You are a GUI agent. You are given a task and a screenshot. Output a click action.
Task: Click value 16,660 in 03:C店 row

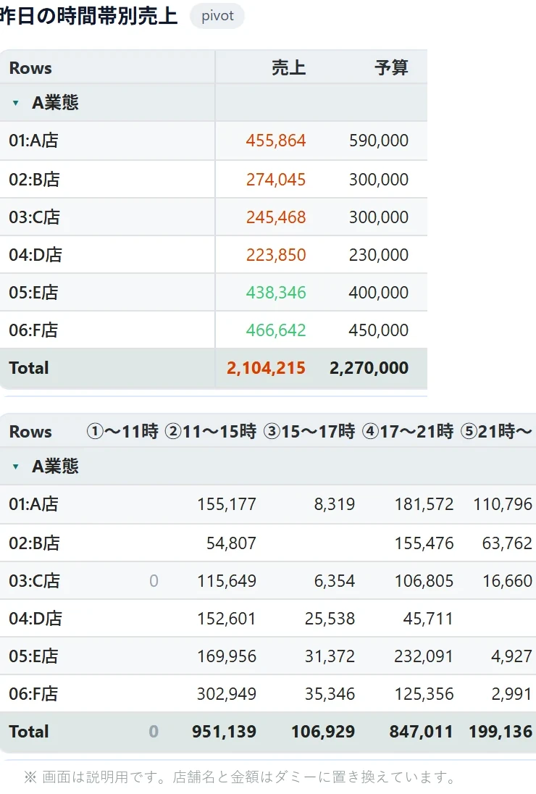[507, 581]
